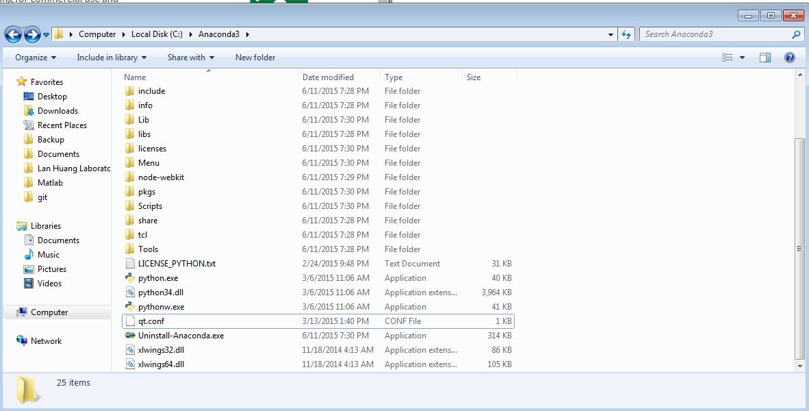Open the Music library
The height and width of the screenshot is (411, 809).
click(49, 255)
